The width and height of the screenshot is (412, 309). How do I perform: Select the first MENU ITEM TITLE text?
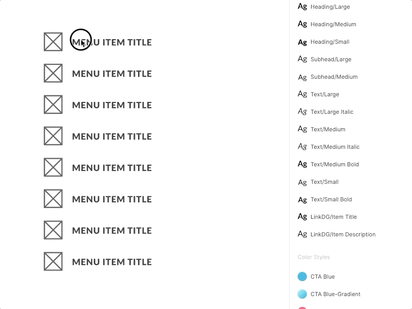pos(112,42)
